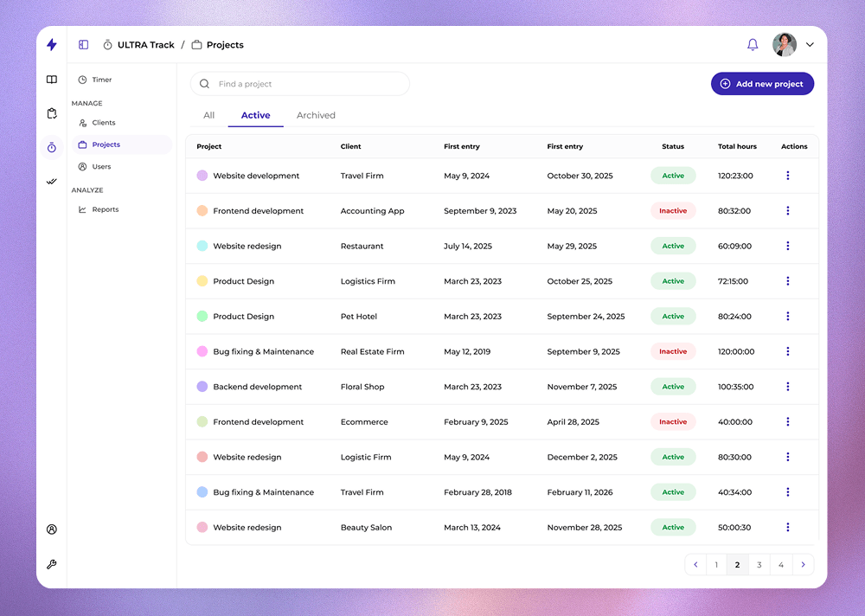Click Active status badge in Travel Firm 120:23:00 row
Image resolution: width=865 pixels, height=616 pixels.
click(673, 176)
